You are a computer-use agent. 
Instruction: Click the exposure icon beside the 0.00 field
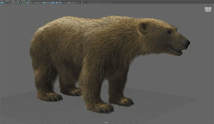point(76,3)
